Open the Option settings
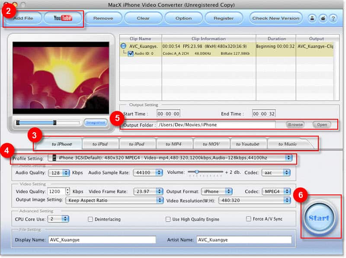 (183, 18)
